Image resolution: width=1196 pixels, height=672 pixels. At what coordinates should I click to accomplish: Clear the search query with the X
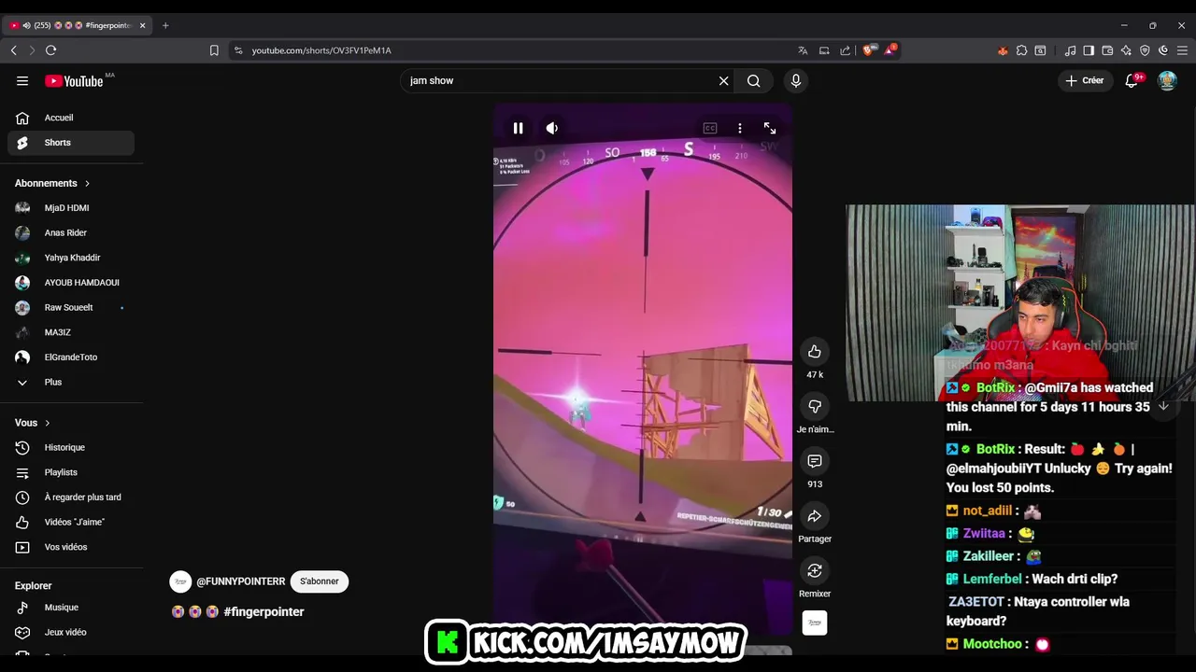pyautogui.click(x=723, y=80)
